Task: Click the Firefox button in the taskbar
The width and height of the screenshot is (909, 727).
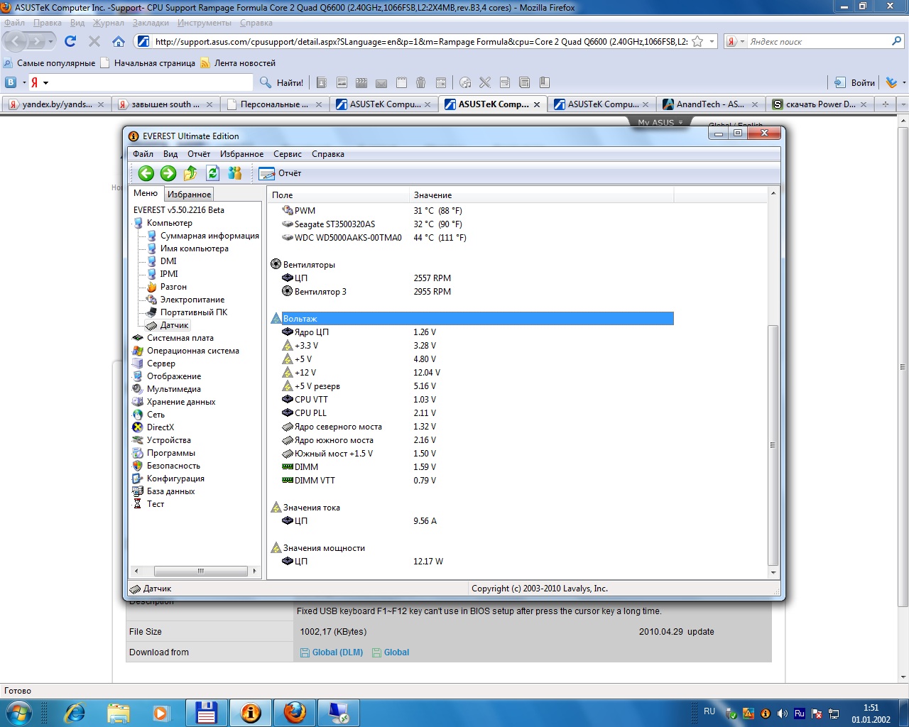Action: tap(295, 712)
